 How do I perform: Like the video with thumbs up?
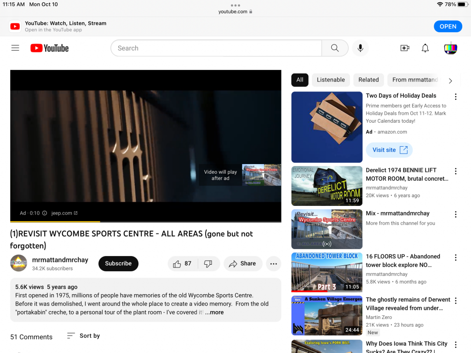[x=183, y=263]
